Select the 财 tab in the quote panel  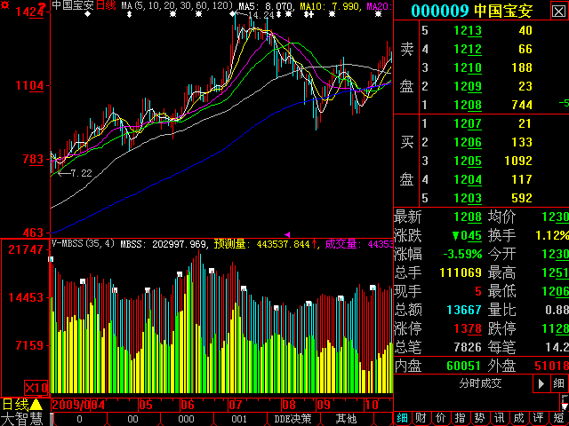click(x=421, y=419)
